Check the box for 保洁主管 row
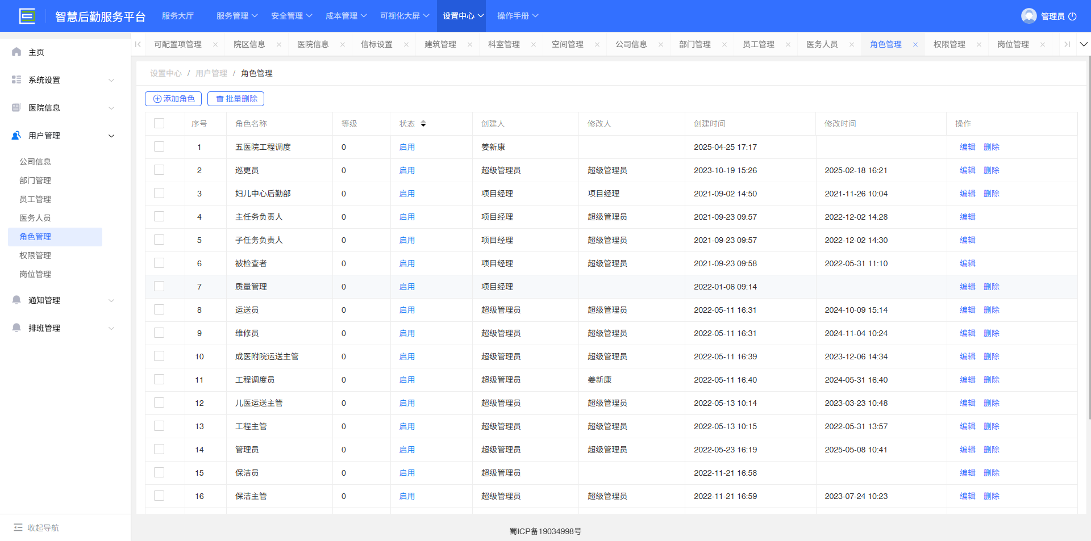 (x=159, y=496)
